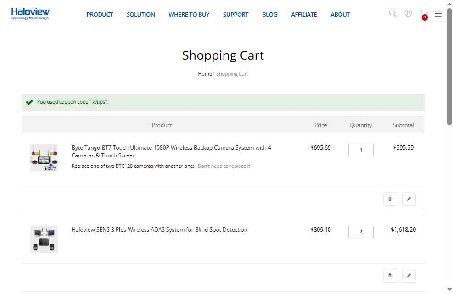Click the SENS 3 Plus product thumbnail
Screen dimensions: 453x294
click(x=44, y=239)
